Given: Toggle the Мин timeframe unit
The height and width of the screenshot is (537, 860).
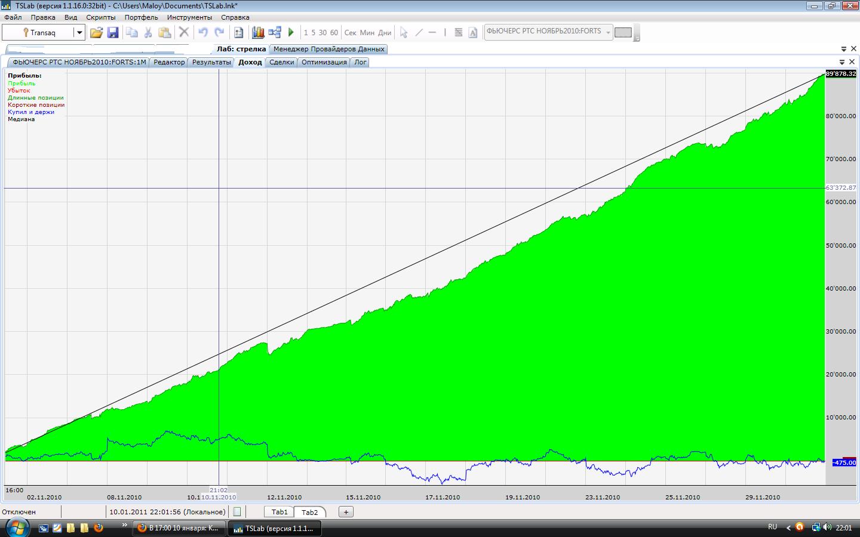Looking at the screenshot, I should 367,33.
